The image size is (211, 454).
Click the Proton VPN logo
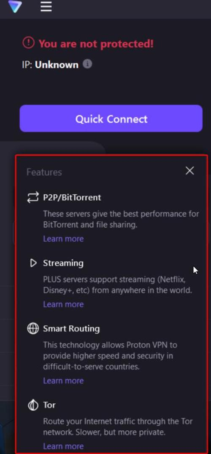tap(15, 6)
